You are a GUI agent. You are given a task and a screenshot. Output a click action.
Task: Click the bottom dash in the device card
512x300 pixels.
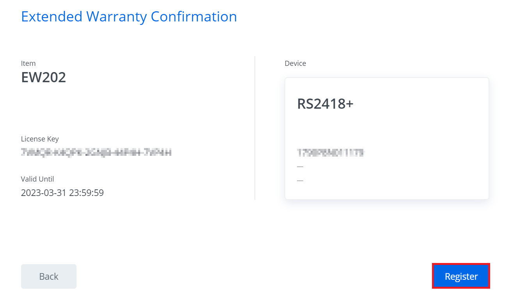click(300, 181)
